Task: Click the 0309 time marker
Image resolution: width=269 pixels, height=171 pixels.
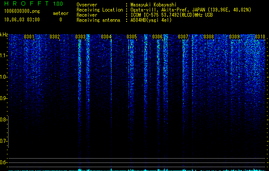Action: click(x=234, y=37)
